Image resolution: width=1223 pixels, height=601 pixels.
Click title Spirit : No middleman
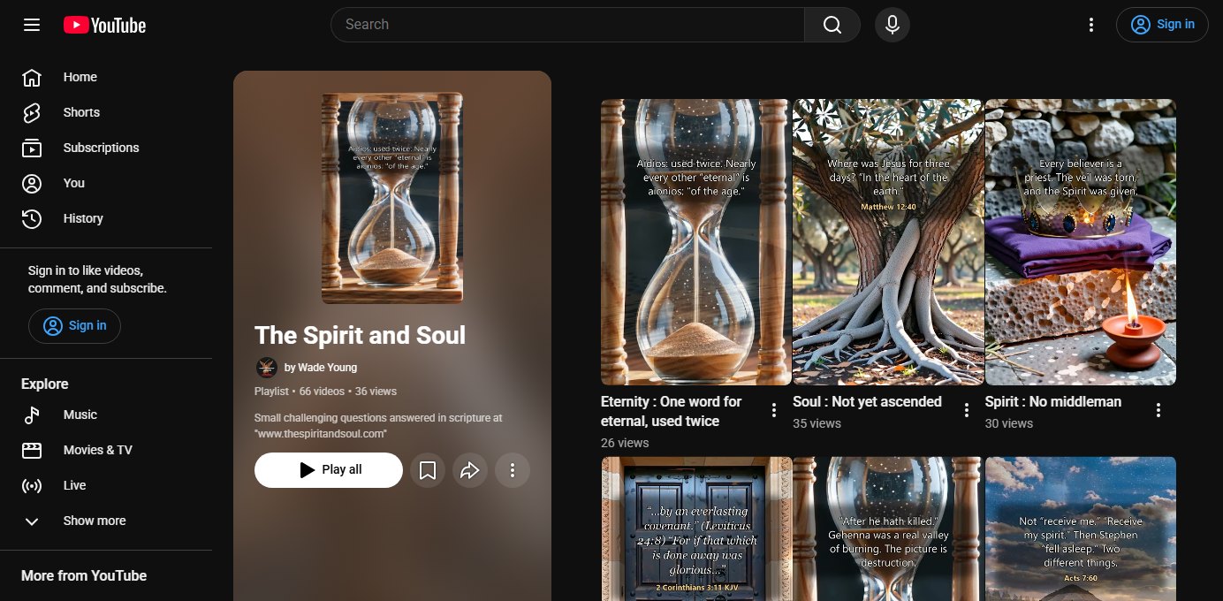pyautogui.click(x=1053, y=401)
